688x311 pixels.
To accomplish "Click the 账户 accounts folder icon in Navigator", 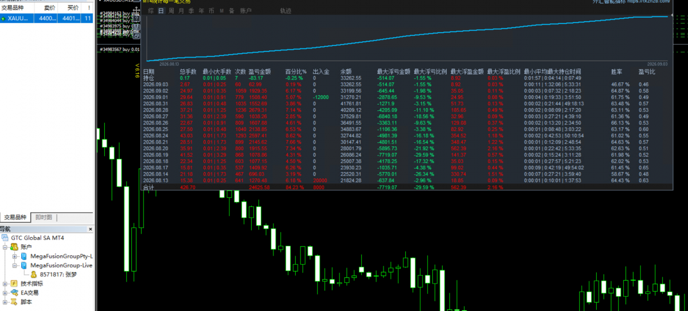I will tap(14, 246).
